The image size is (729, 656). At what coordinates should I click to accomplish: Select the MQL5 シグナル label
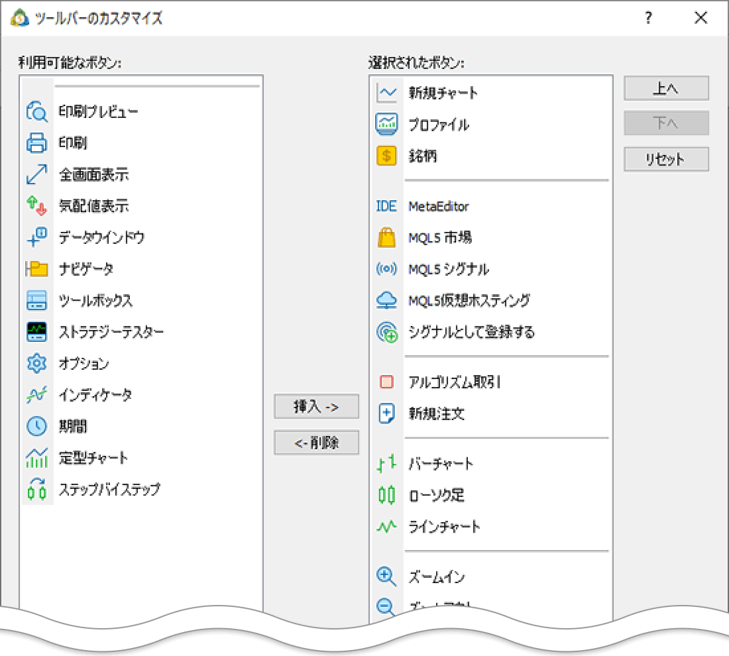pos(449,269)
